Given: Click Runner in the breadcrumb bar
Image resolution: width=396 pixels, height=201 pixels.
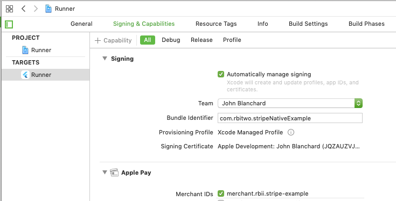Looking at the screenshot, I should [x=65, y=9].
